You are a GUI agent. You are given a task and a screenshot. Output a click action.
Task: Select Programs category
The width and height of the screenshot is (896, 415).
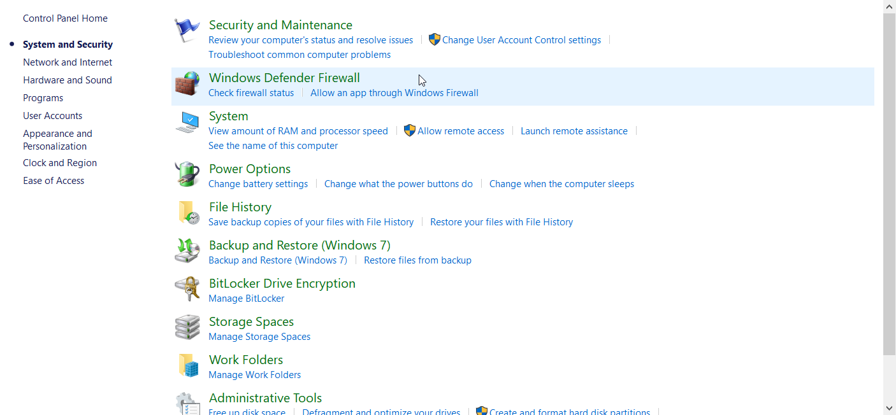43,98
